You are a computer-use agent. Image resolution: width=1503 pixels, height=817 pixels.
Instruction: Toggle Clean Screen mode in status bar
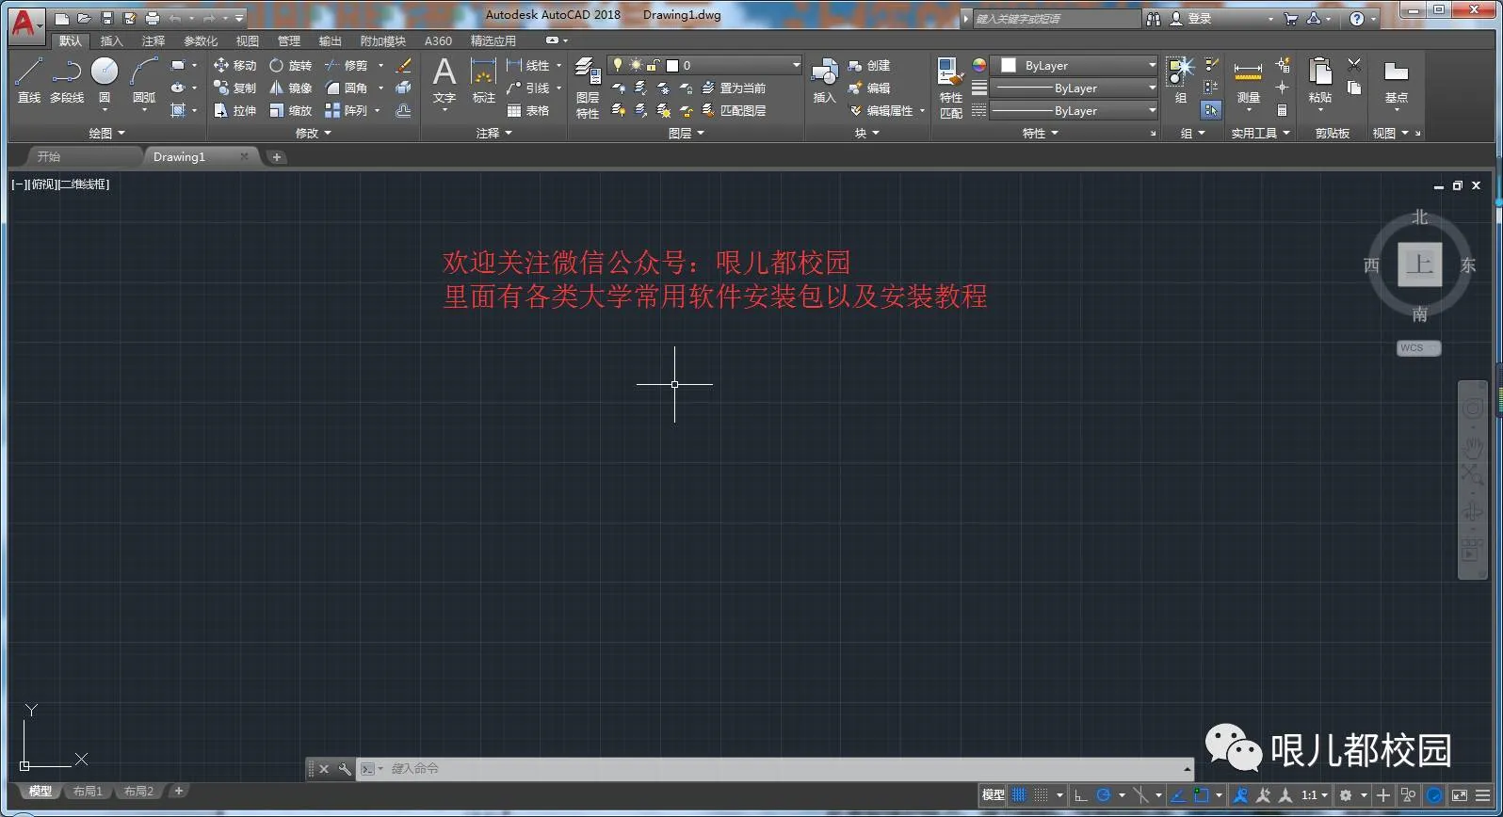pos(1460,795)
